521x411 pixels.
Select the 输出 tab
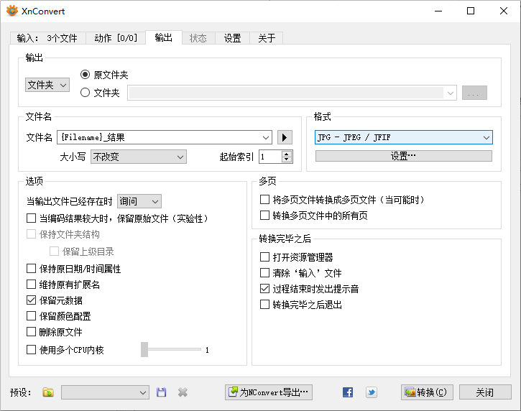(164, 37)
